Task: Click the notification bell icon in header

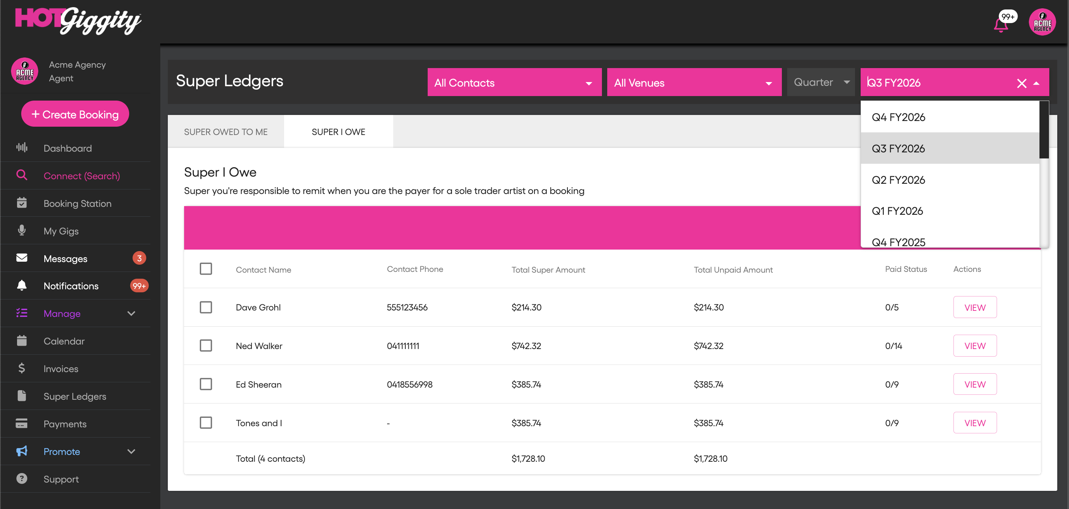Action: [x=1000, y=25]
